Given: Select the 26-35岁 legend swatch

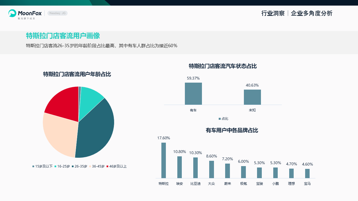Looking at the screenshot, I should pyautogui.click(x=73, y=166).
